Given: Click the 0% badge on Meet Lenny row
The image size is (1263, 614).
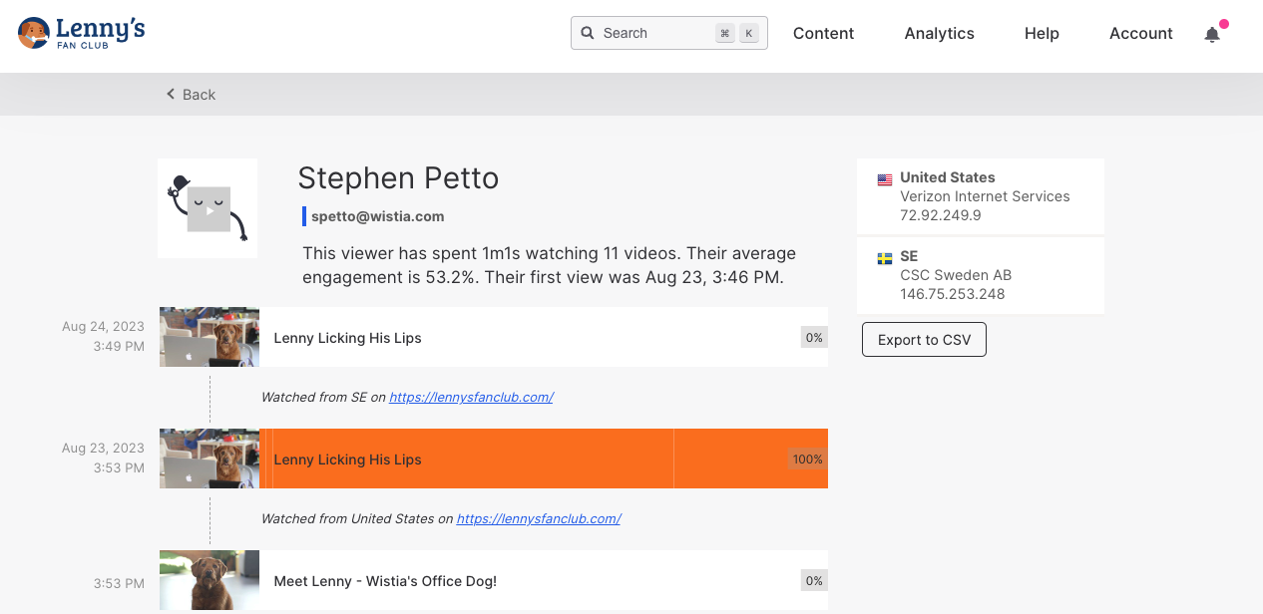Looking at the screenshot, I should pyautogui.click(x=814, y=580).
